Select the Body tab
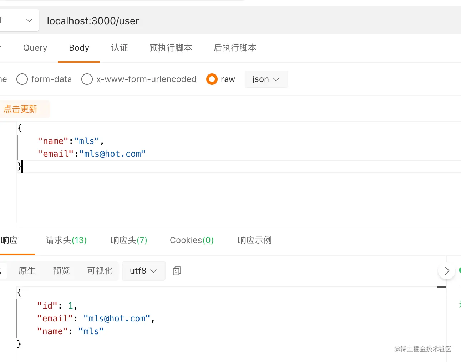This screenshot has width=461, height=362. point(79,48)
